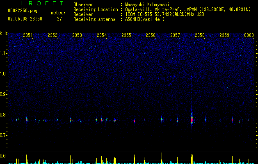258x164 pixels.
Task: Click the 2357 time marker
Action: point(175,35)
